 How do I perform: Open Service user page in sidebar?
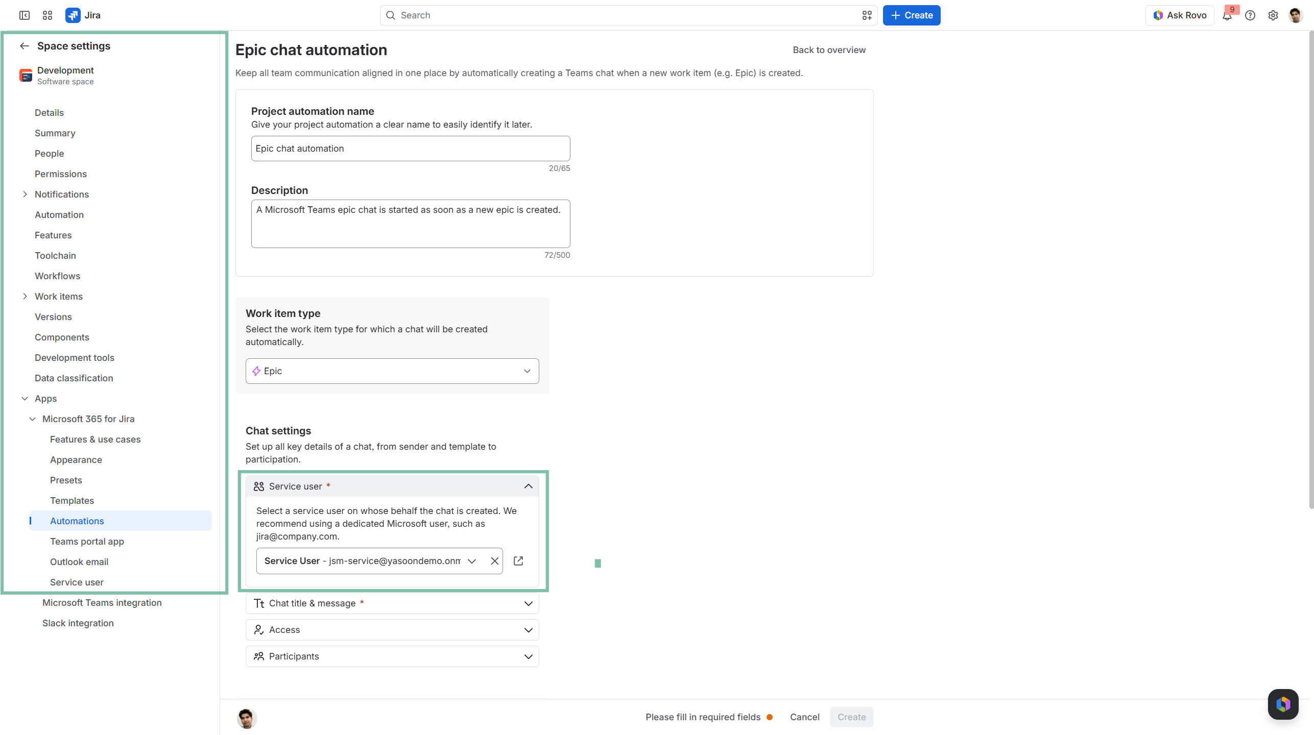(x=77, y=582)
